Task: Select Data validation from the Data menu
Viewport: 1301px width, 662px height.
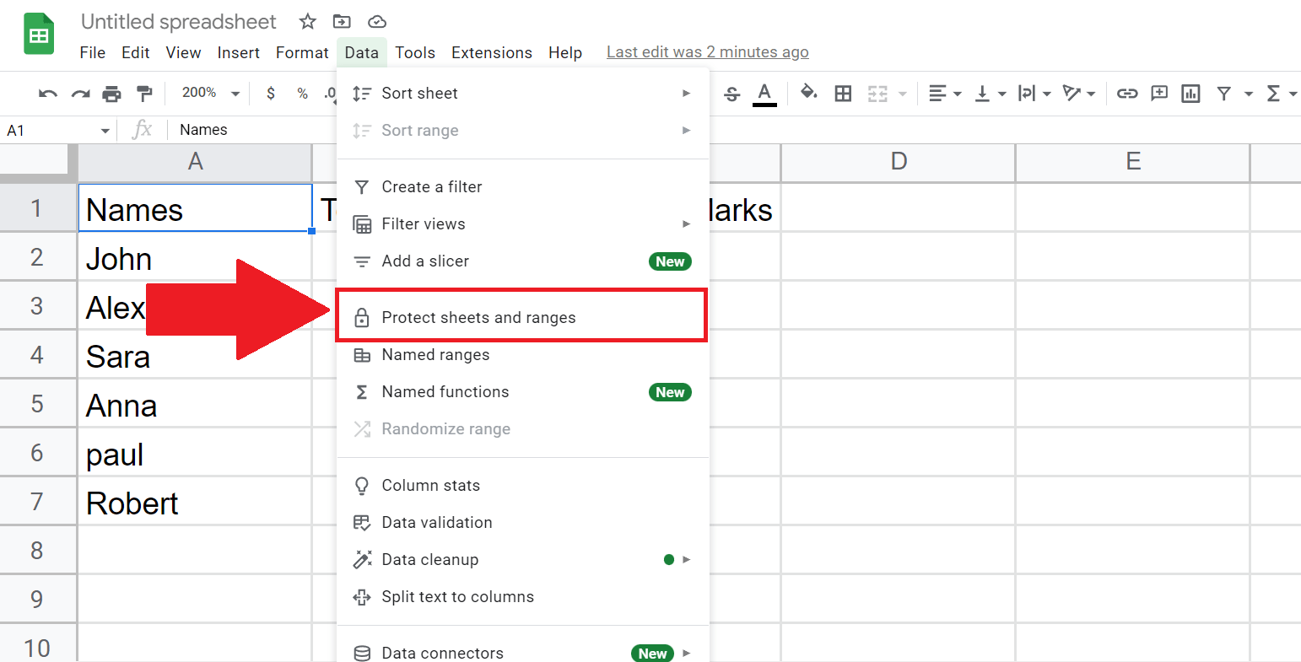Action: pyautogui.click(x=437, y=522)
